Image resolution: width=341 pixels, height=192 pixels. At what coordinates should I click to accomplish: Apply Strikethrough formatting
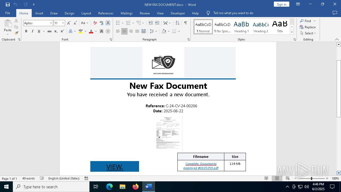click(x=50, y=31)
